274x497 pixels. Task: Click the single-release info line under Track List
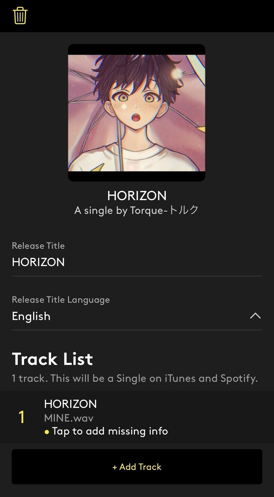click(135, 378)
